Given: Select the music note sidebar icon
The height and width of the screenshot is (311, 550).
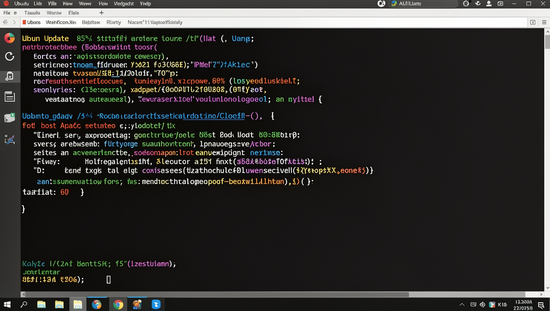Looking at the screenshot, I should click(x=10, y=76).
